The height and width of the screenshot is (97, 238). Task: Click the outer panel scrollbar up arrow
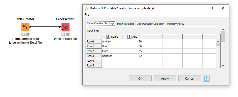pyautogui.click(x=223, y=29)
